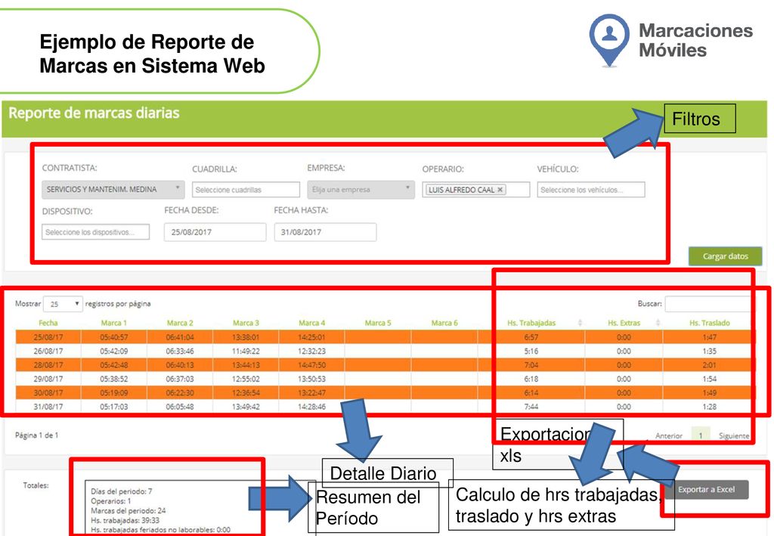Click 'Página 1 de 1' text
The width and height of the screenshot is (774, 536).
point(36,435)
